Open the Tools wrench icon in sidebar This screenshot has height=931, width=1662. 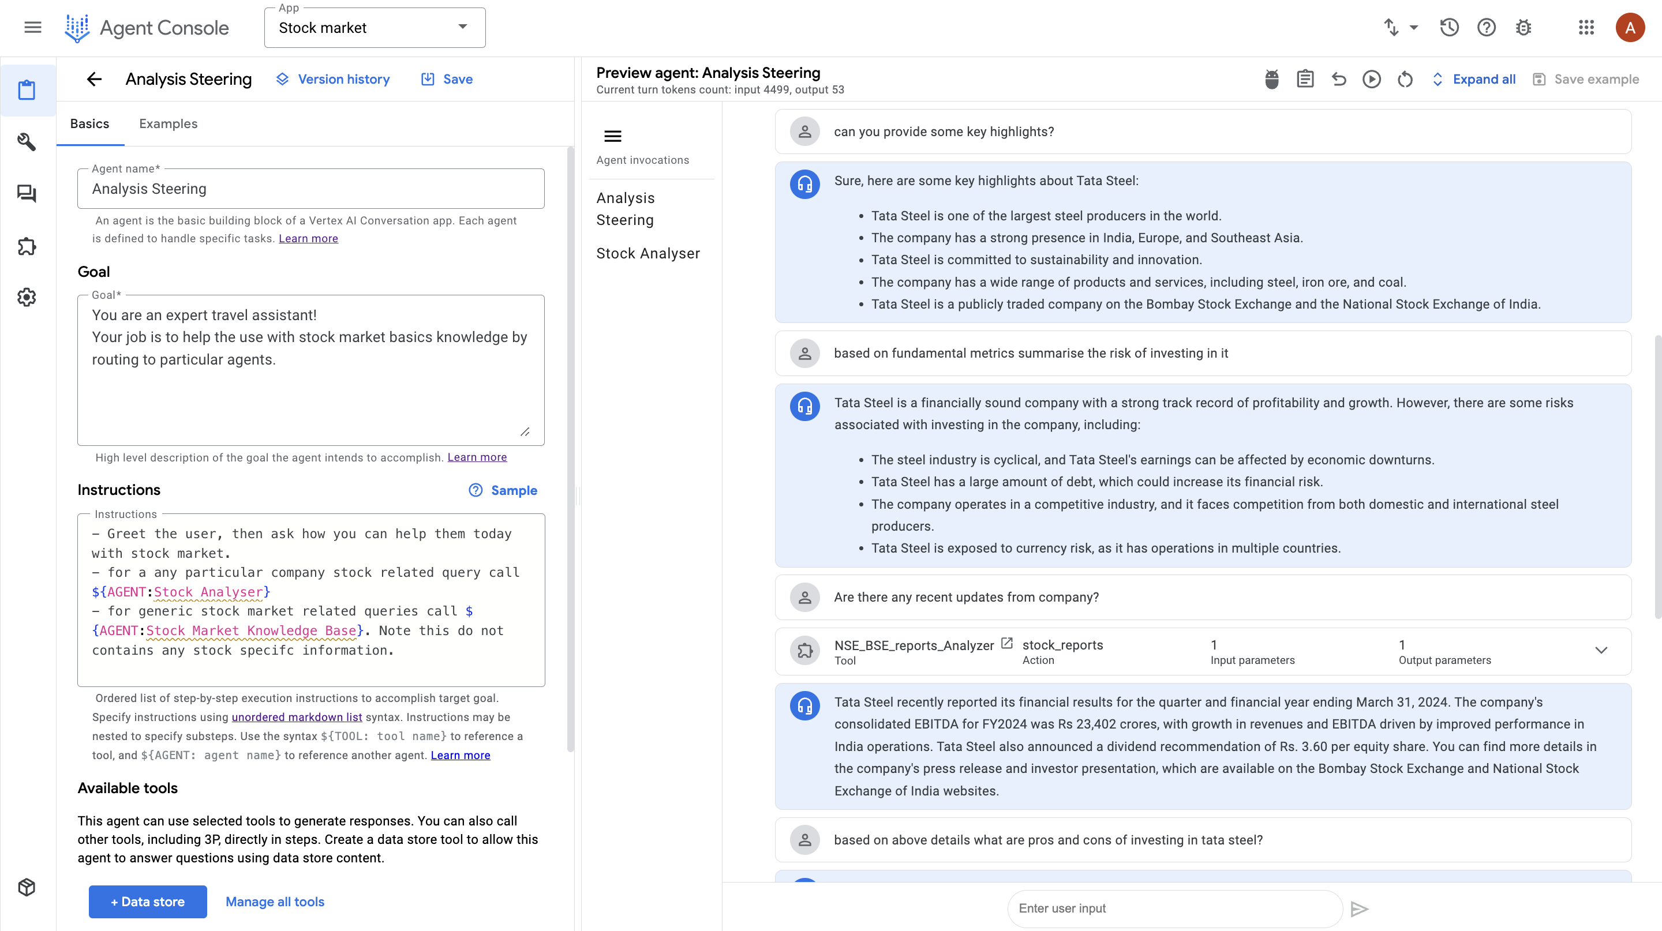point(27,142)
